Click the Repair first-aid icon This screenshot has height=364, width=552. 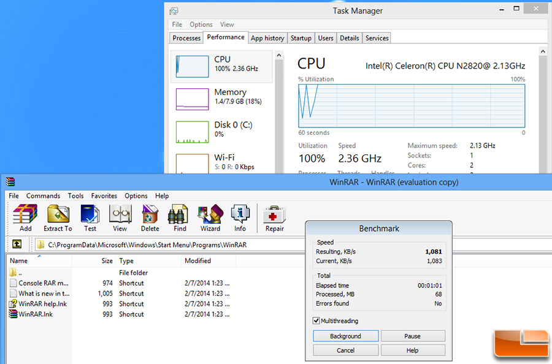274,218
